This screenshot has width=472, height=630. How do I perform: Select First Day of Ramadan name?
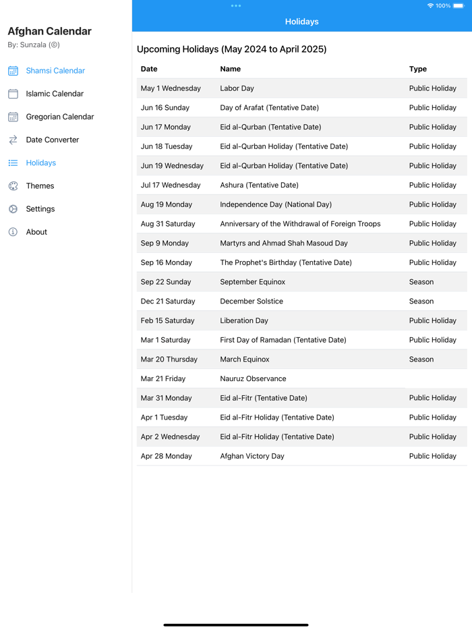point(283,340)
